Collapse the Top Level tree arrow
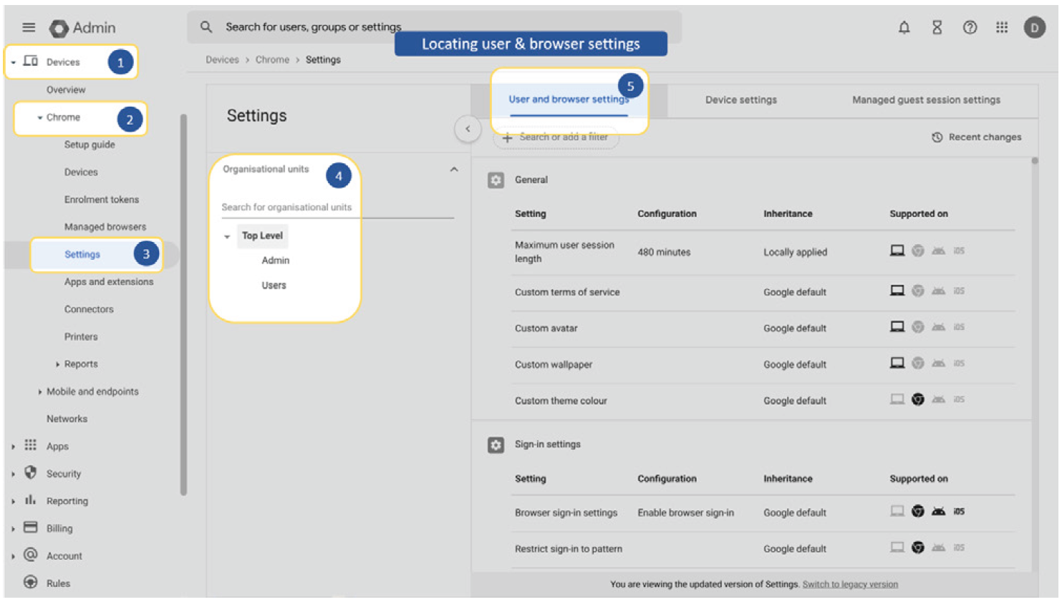Viewport: 1062px width, 602px height. [227, 236]
